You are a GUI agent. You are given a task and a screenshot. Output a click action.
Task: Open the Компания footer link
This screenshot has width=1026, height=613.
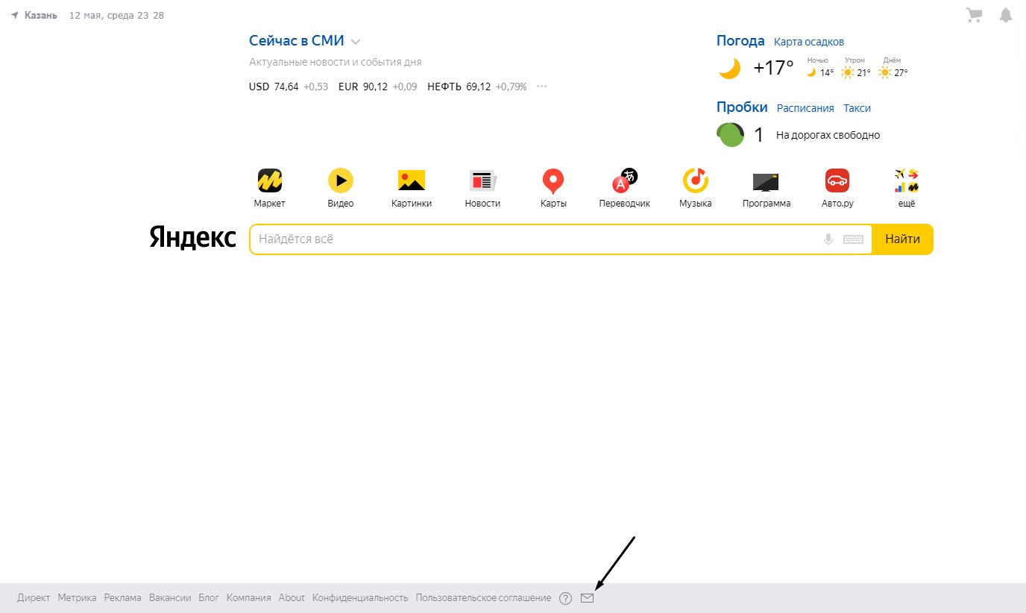249,598
